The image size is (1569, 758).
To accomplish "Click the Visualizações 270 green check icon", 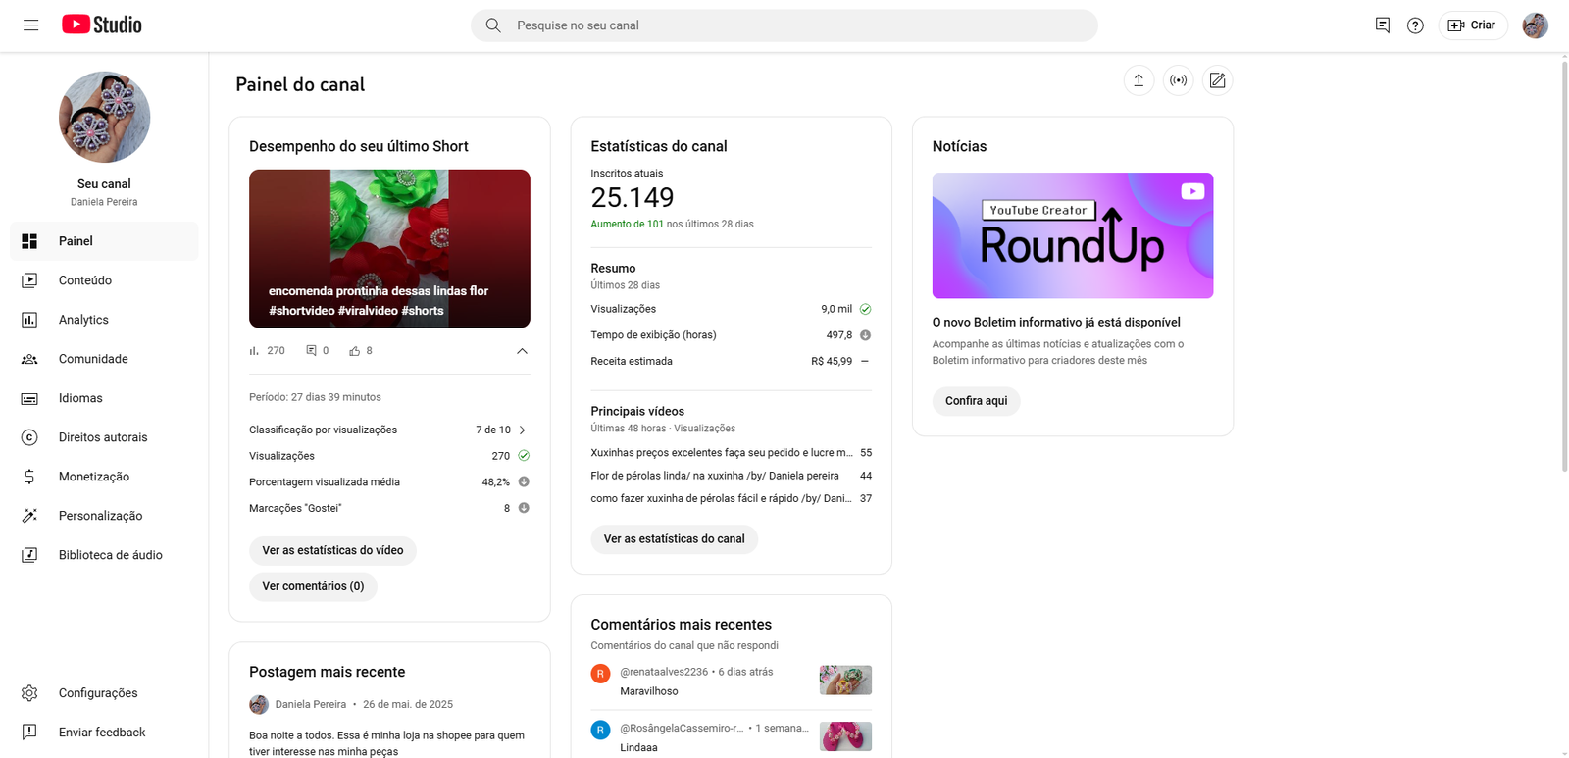I will pyautogui.click(x=524, y=456).
